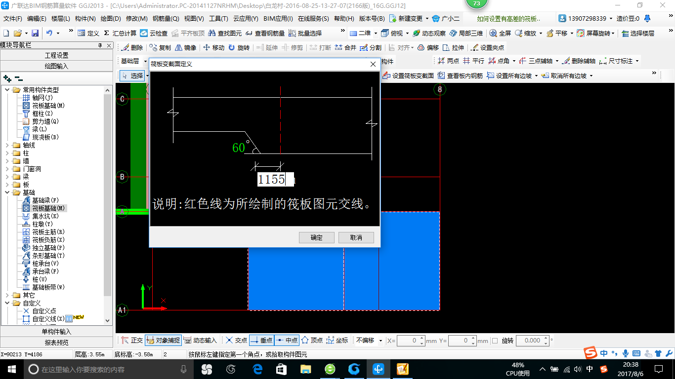Click 全屏 full screen tool
The height and width of the screenshot is (379, 675).
coord(500,33)
